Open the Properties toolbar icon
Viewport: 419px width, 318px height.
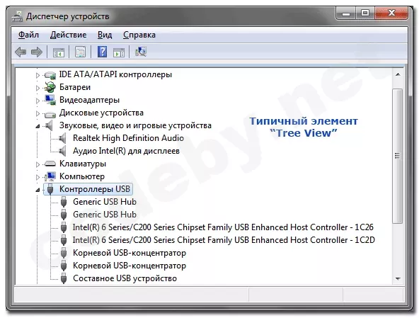coord(80,52)
